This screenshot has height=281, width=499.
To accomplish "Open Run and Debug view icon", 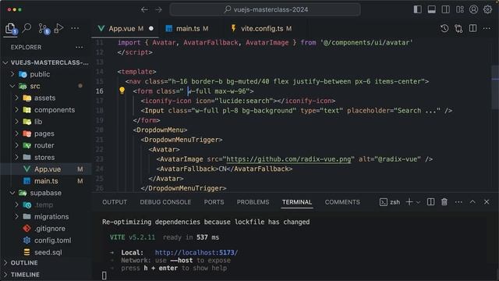I will click(58, 28).
